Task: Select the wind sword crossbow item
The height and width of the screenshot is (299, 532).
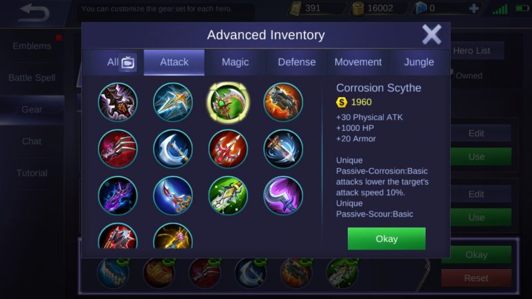Action: tap(283, 149)
